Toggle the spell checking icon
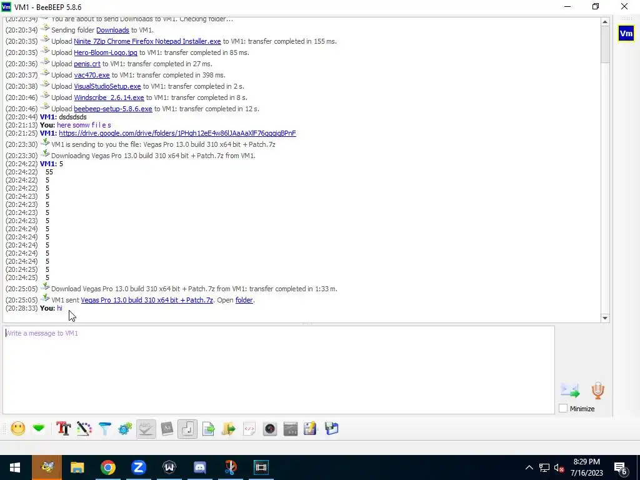 [x=146, y=429]
